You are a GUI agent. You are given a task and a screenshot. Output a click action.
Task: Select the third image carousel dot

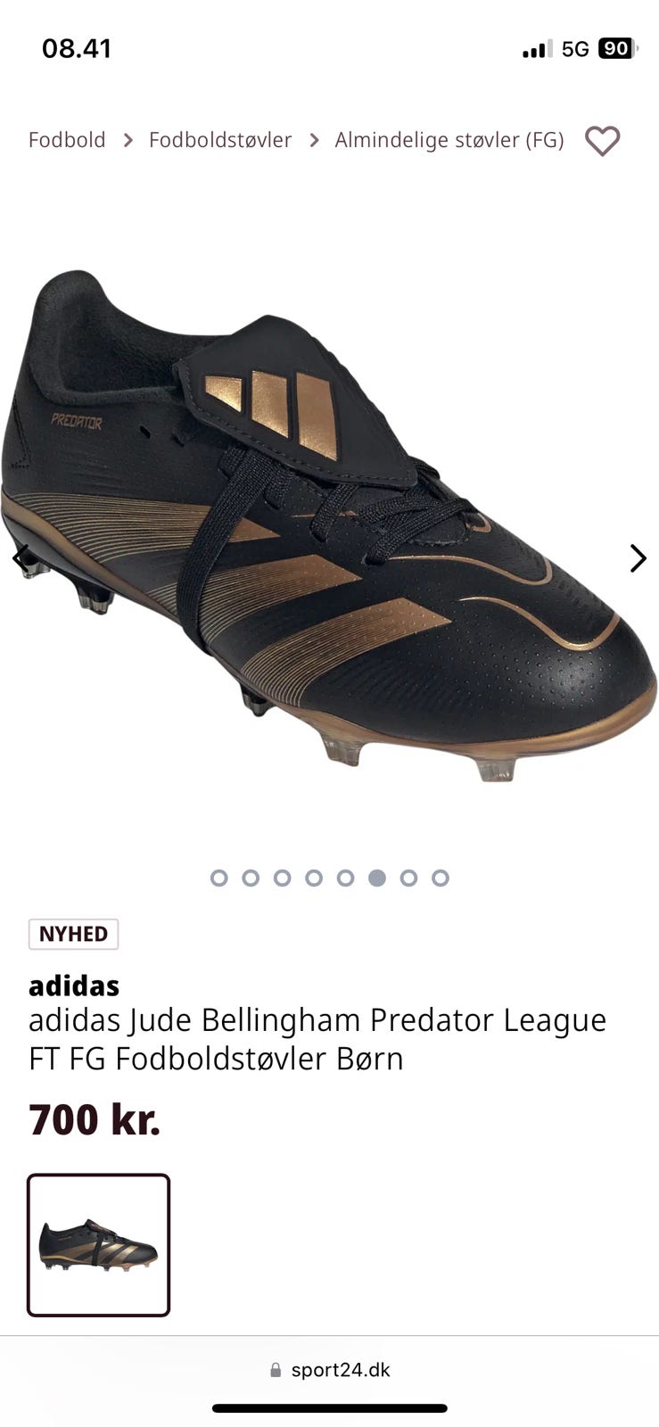tap(282, 878)
